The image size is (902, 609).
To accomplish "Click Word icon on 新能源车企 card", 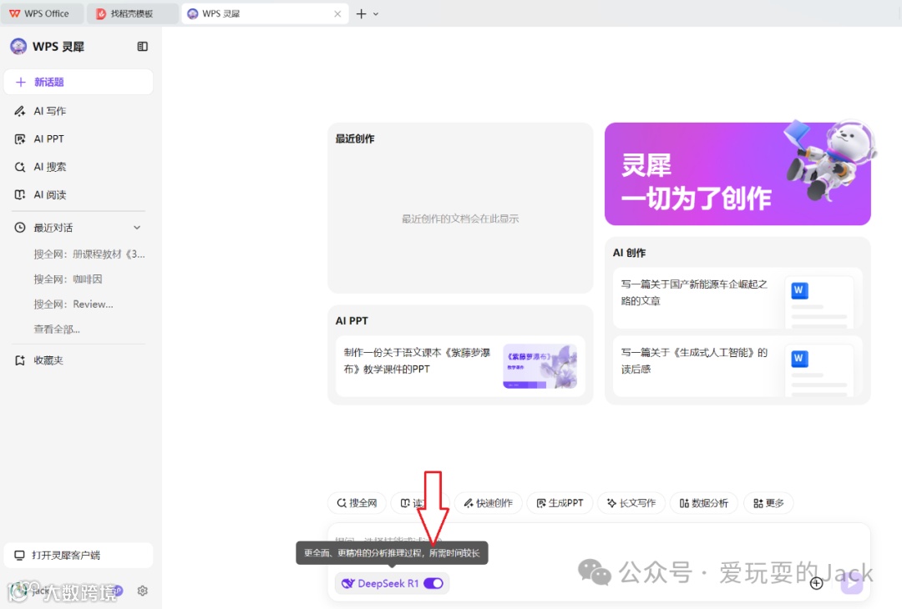I will (x=799, y=290).
